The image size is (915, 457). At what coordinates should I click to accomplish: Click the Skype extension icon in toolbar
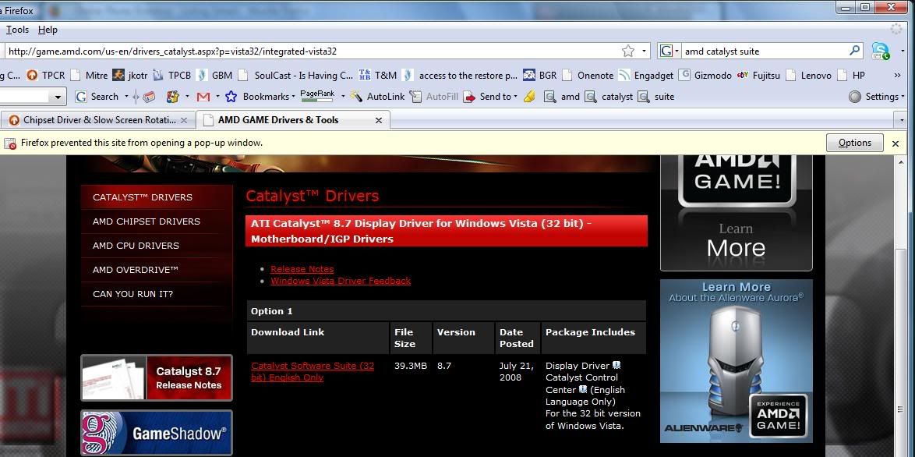[x=880, y=51]
